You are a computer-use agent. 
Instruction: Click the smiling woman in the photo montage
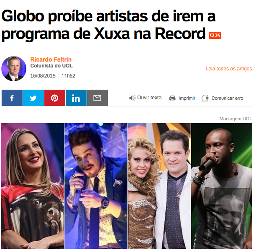pyautogui.click(x=33, y=186)
